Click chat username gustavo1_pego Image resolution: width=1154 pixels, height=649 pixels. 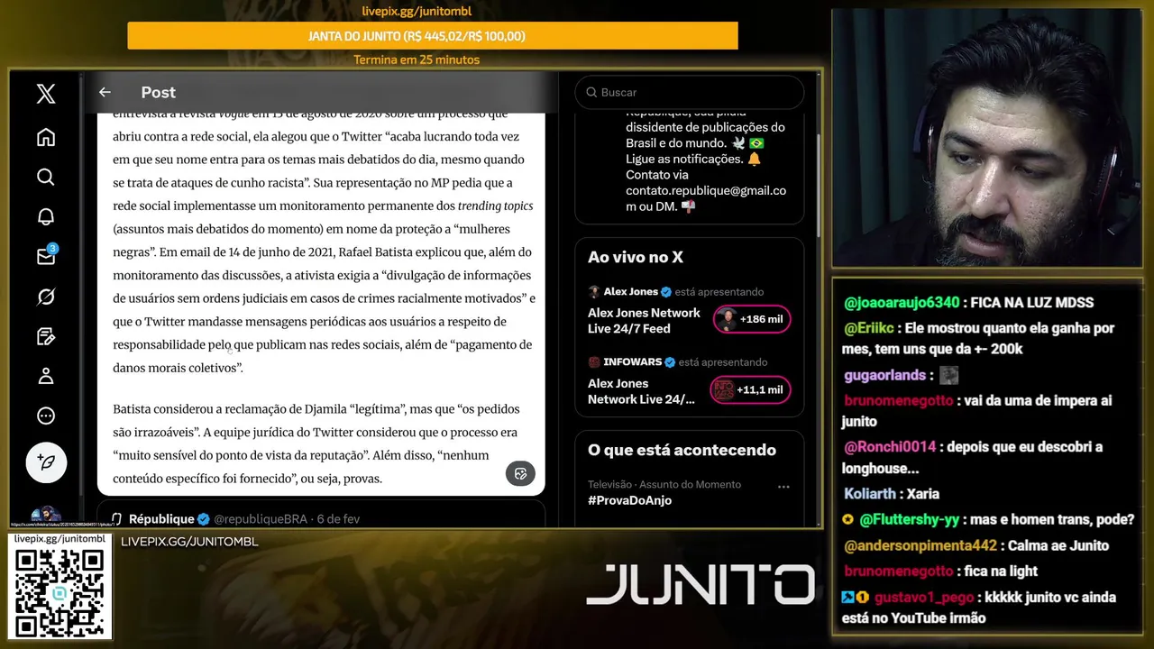click(x=924, y=597)
